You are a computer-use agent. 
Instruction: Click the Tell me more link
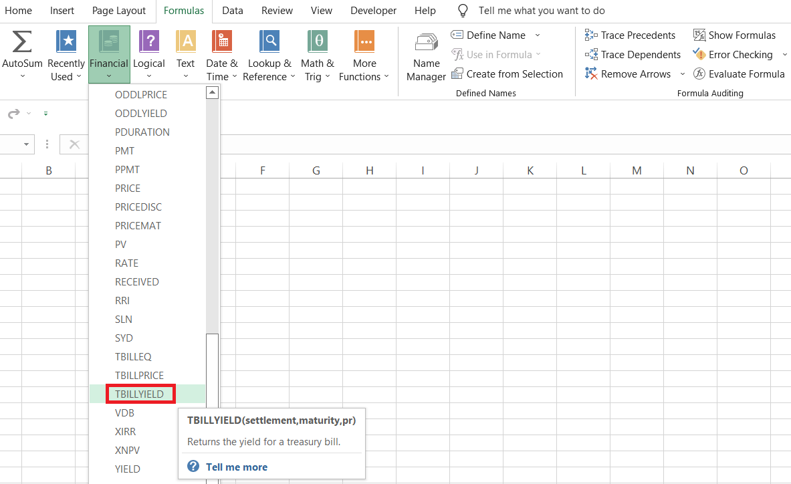(236, 467)
